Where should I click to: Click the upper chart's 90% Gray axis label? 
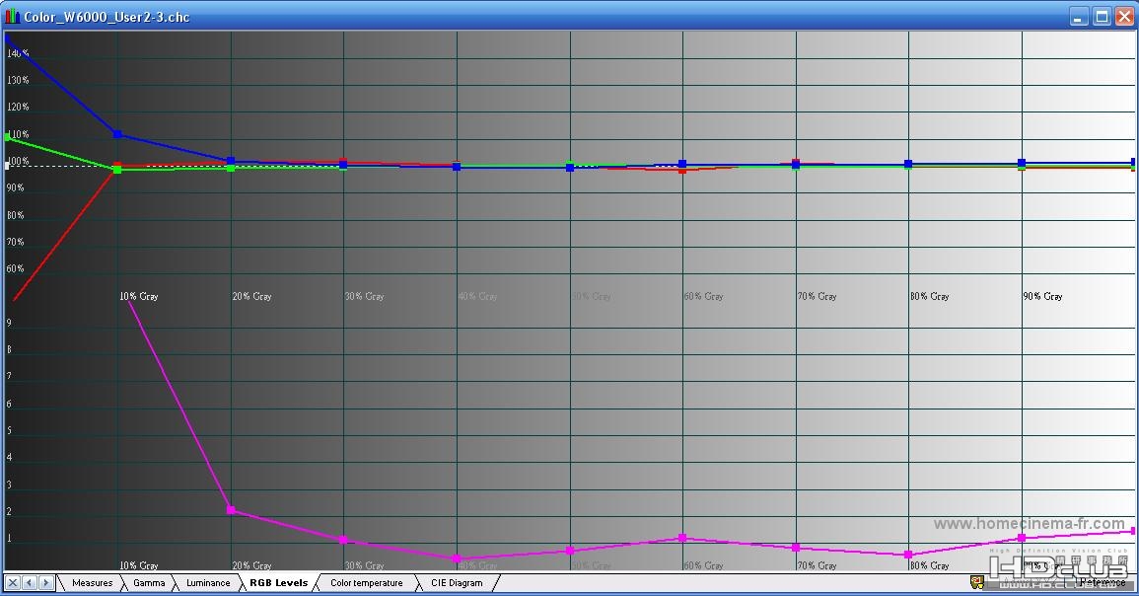pyautogui.click(x=1042, y=297)
